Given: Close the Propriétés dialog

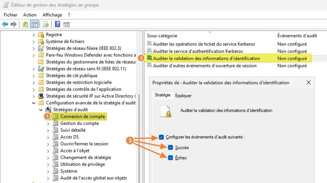Looking at the screenshot, I should 309,83.
